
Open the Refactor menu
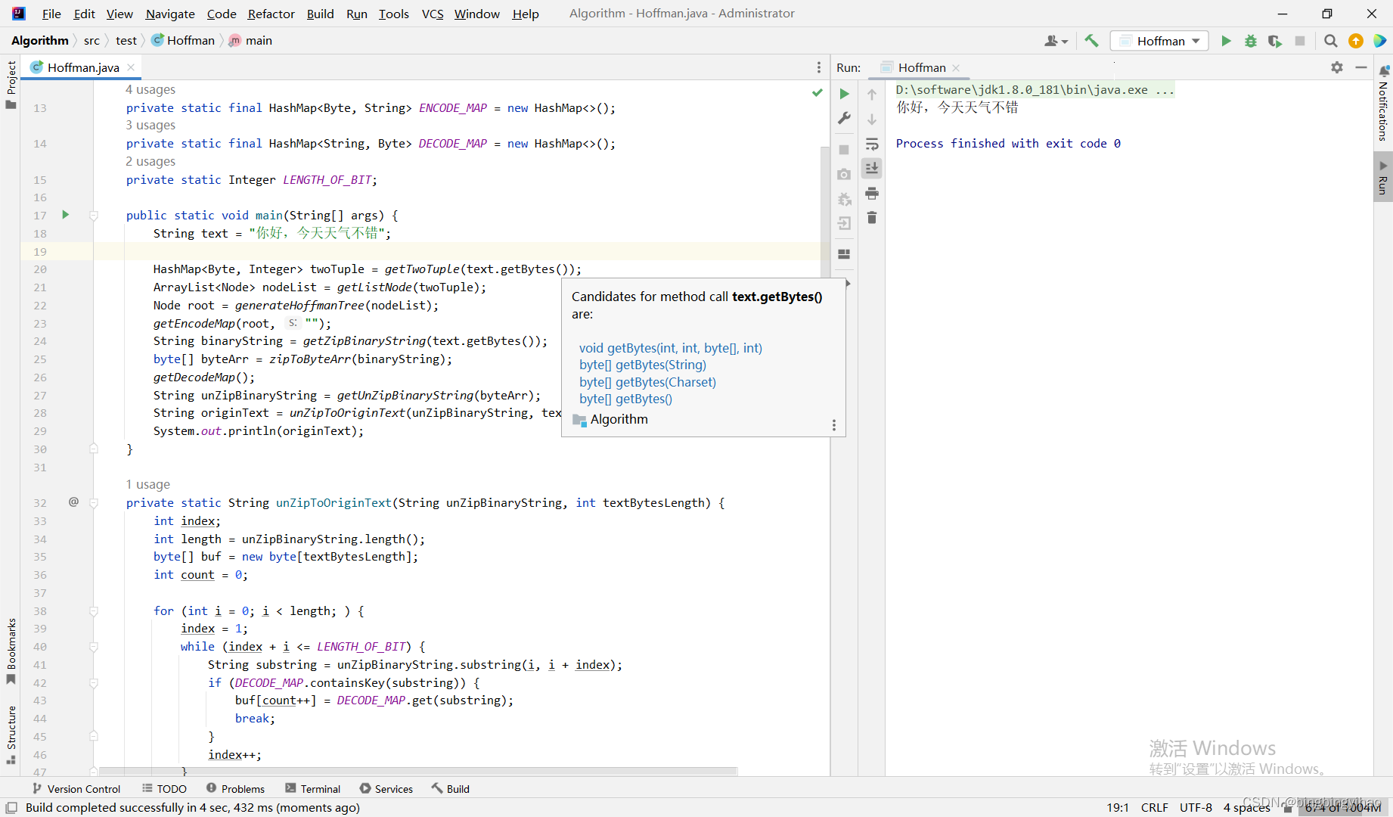[271, 14]
